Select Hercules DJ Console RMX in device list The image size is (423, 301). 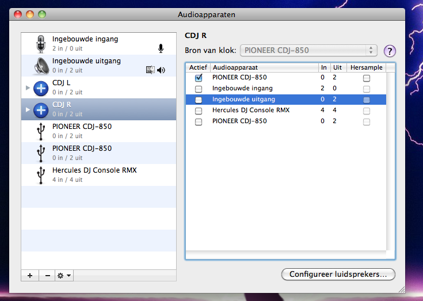click(99, 175)
